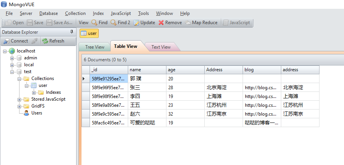Pin the Database Explorer panel
The height and width of the screenshot is (165, 344).
[72, 32]
